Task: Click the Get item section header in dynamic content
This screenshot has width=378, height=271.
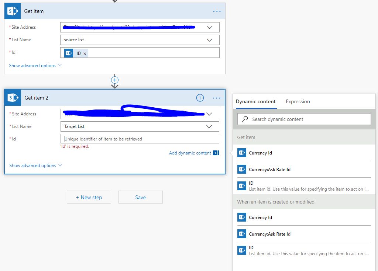Action: 304,137
